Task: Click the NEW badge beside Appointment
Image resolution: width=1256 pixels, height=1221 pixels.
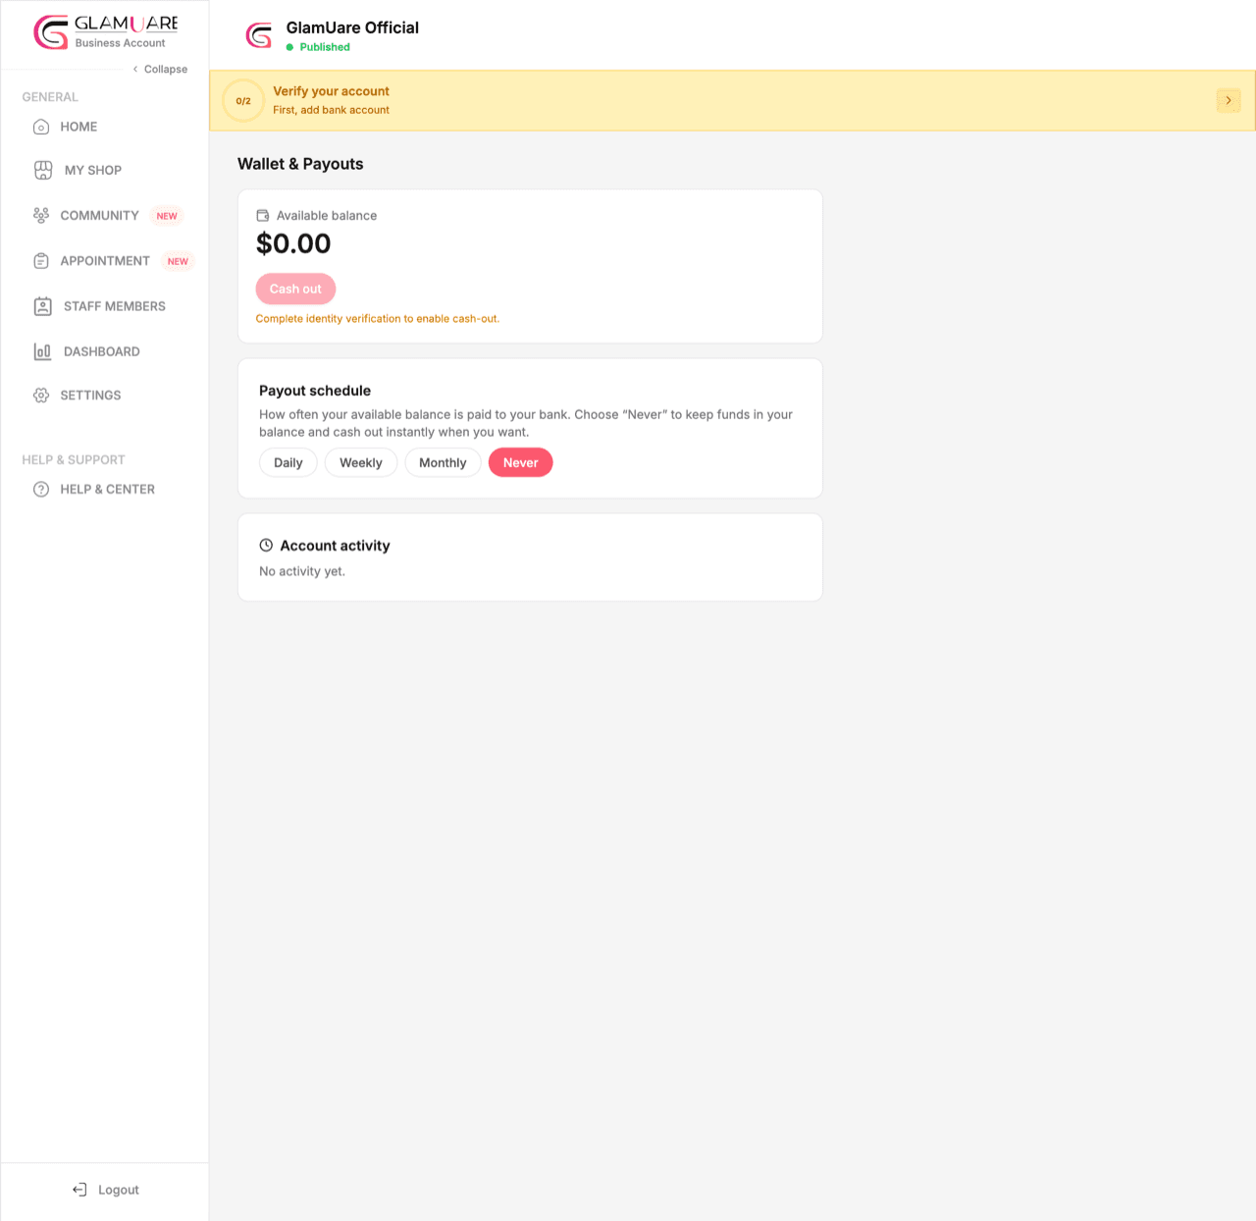Action: tap(178, 261)
